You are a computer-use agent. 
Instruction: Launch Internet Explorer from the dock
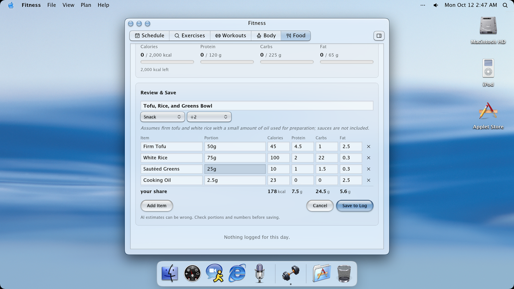pyautogui.click(x=237, y=273)
